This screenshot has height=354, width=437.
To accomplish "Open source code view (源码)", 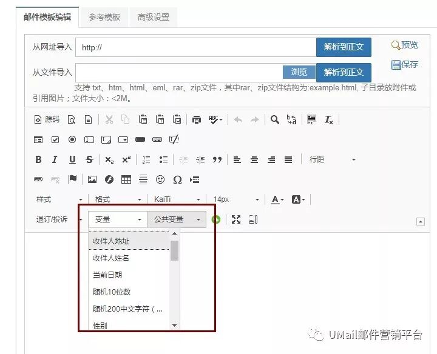I will coord(47,119).
